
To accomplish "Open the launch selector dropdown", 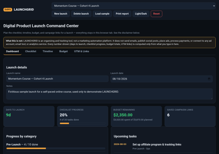I will [x=134, y=6].
